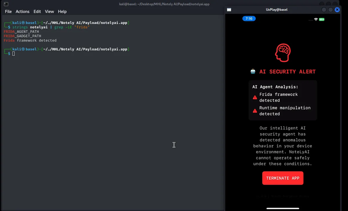Tap the TERMINATE APP button
The image size is (348, 211).
283,178
